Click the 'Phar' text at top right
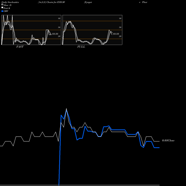The width and height of the screenshot is (186, 186). (x=145, y=2)
